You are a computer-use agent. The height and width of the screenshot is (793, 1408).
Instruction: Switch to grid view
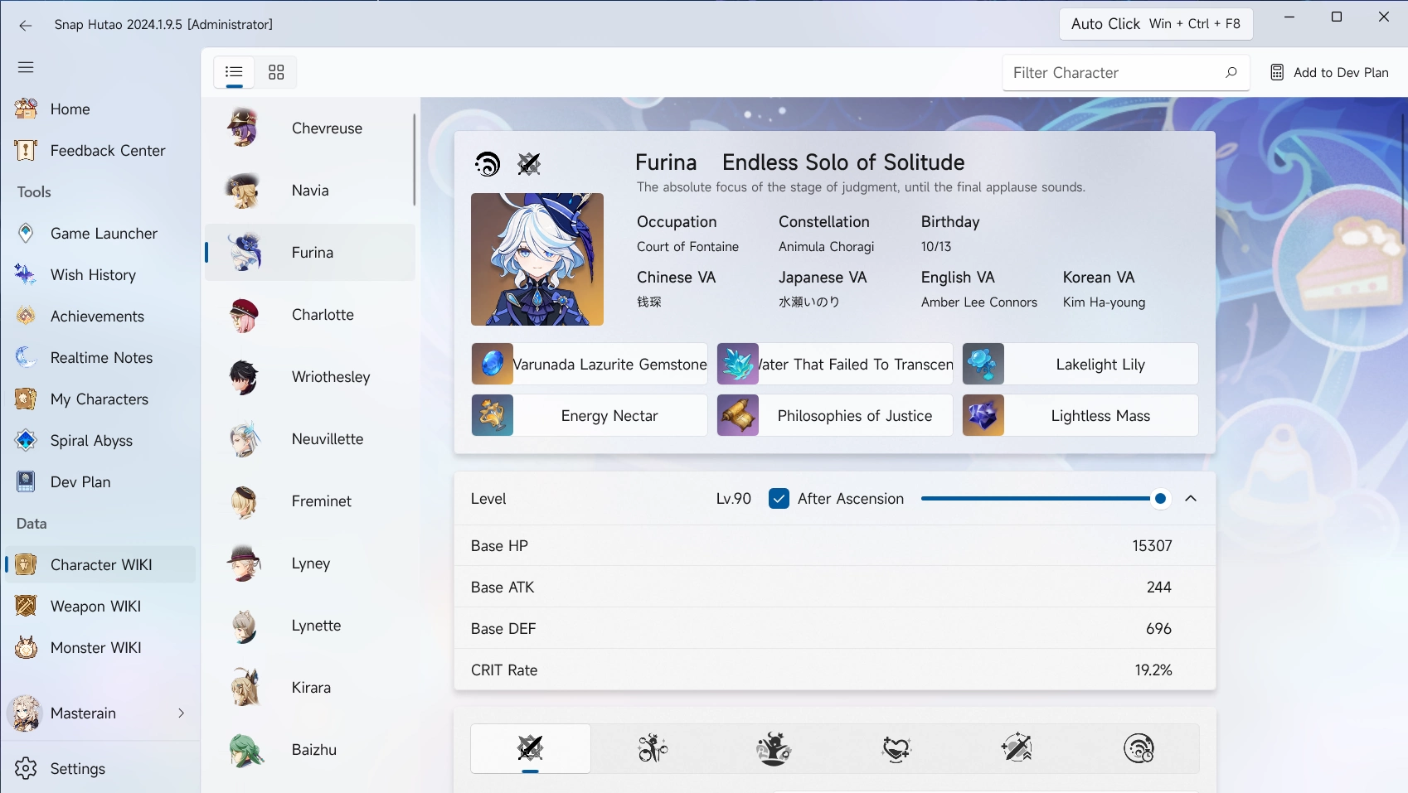point(276,72)
